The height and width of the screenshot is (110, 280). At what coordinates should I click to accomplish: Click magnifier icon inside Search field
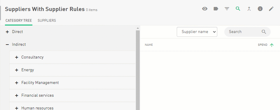pyautogui.click(x=264, y=32)
